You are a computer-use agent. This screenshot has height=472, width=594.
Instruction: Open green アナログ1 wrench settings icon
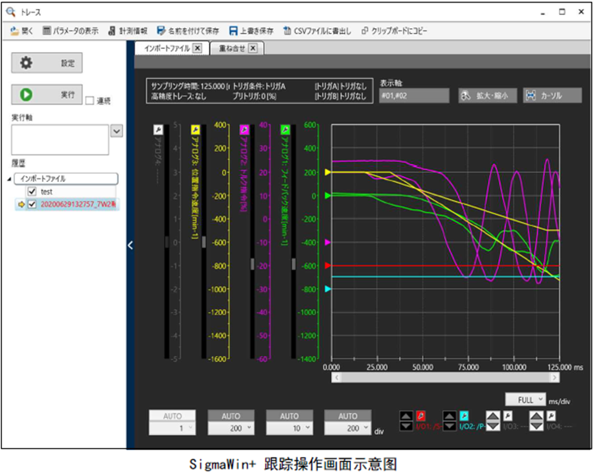(286, 129)
